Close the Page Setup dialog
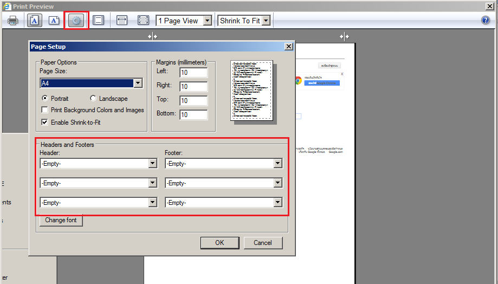 (288, 47)
